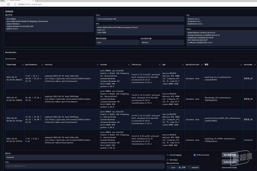Select timestamp cell 2023-04-22
257x171 pixels.
pyautogui.click(x=14, y=78)
